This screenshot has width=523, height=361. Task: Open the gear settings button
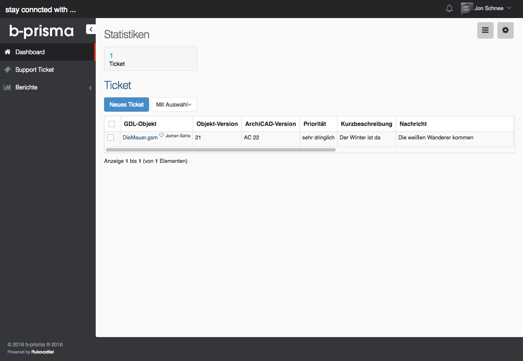(x=505, y=30)
